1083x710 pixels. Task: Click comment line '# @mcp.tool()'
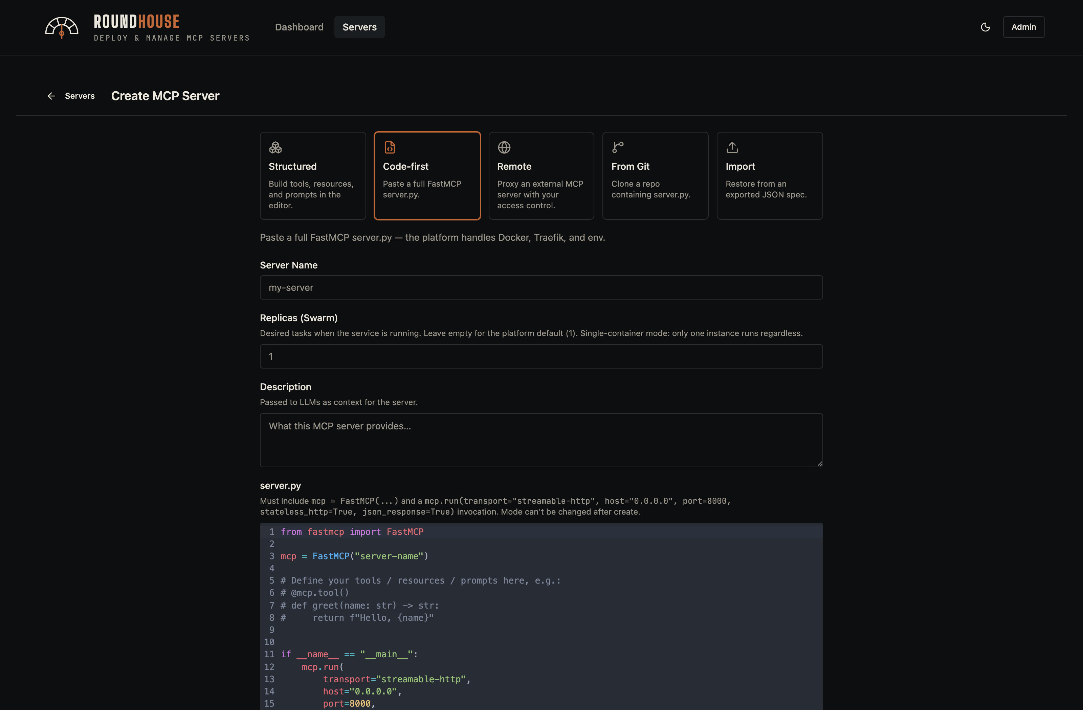coord(314,593)
